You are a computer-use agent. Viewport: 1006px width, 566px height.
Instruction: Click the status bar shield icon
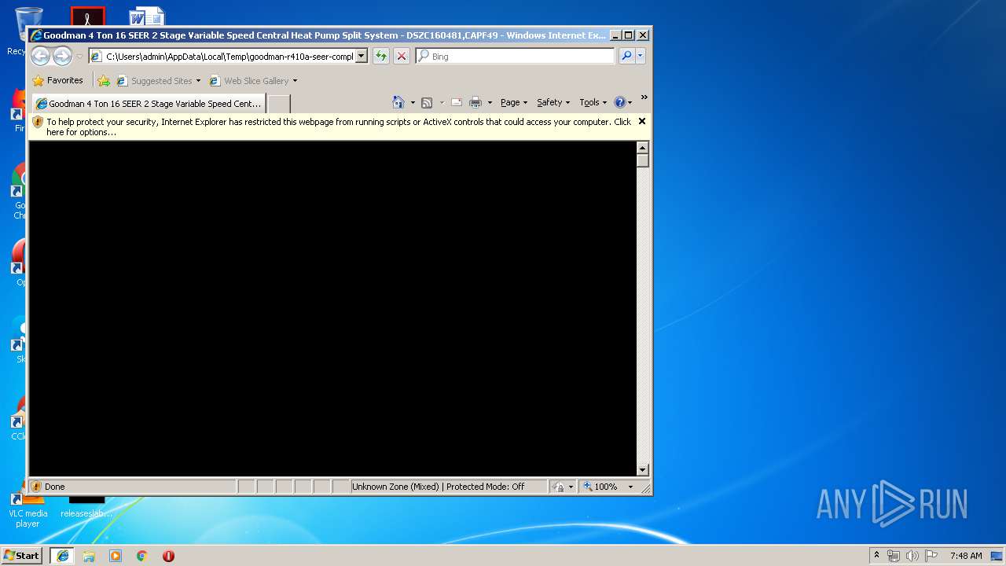(36, 487)
